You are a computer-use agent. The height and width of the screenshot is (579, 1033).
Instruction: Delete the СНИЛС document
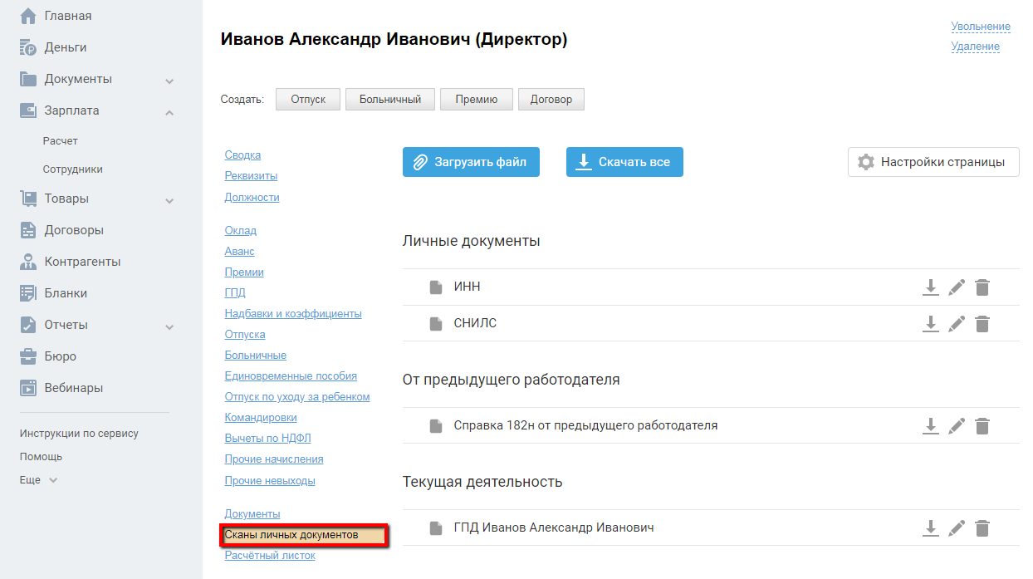982,324
